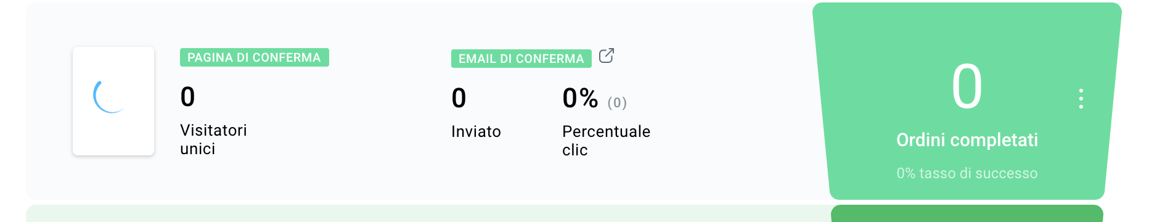Click the Inviato label
1165x222 pixels.
(x=476, y=131)
